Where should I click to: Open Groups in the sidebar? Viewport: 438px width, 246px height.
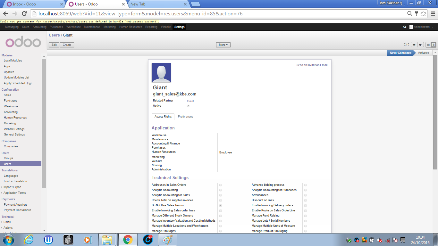pyautogui.click(x=9, y=158)
